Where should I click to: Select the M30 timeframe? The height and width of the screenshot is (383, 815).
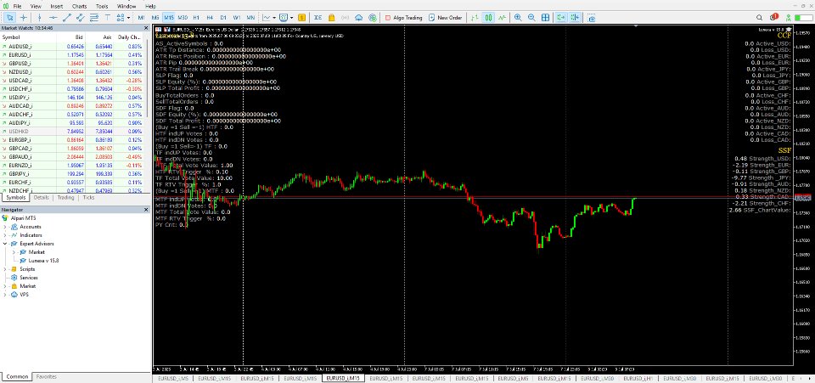tap(183, 17)
